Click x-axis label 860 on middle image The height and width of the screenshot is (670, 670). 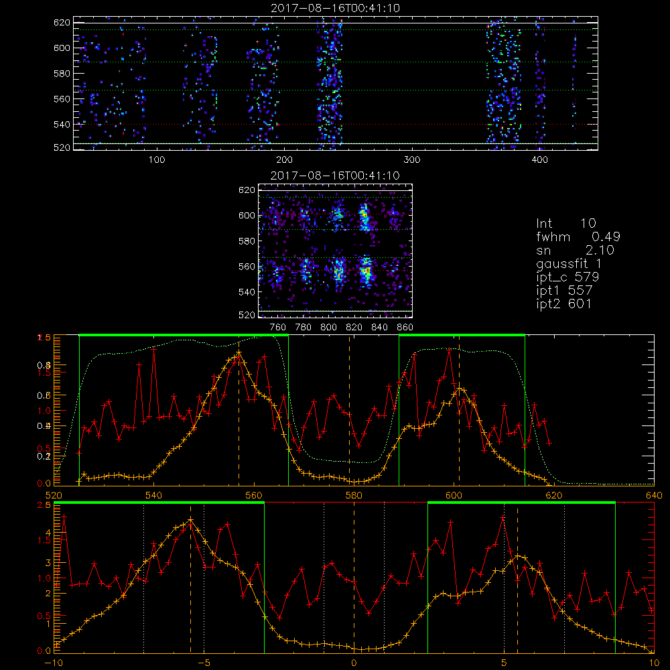pyautogui.click(x=405, y=328)
